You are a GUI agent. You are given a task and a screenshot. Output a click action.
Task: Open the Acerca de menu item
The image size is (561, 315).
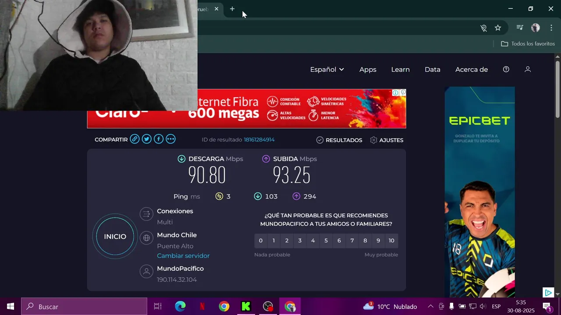(472, 69)
